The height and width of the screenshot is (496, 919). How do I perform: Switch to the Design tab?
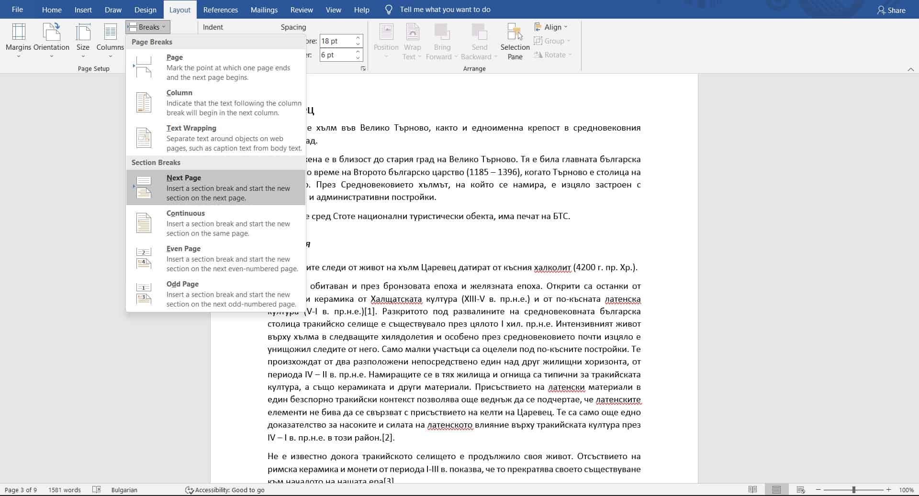tap(146, 10)
